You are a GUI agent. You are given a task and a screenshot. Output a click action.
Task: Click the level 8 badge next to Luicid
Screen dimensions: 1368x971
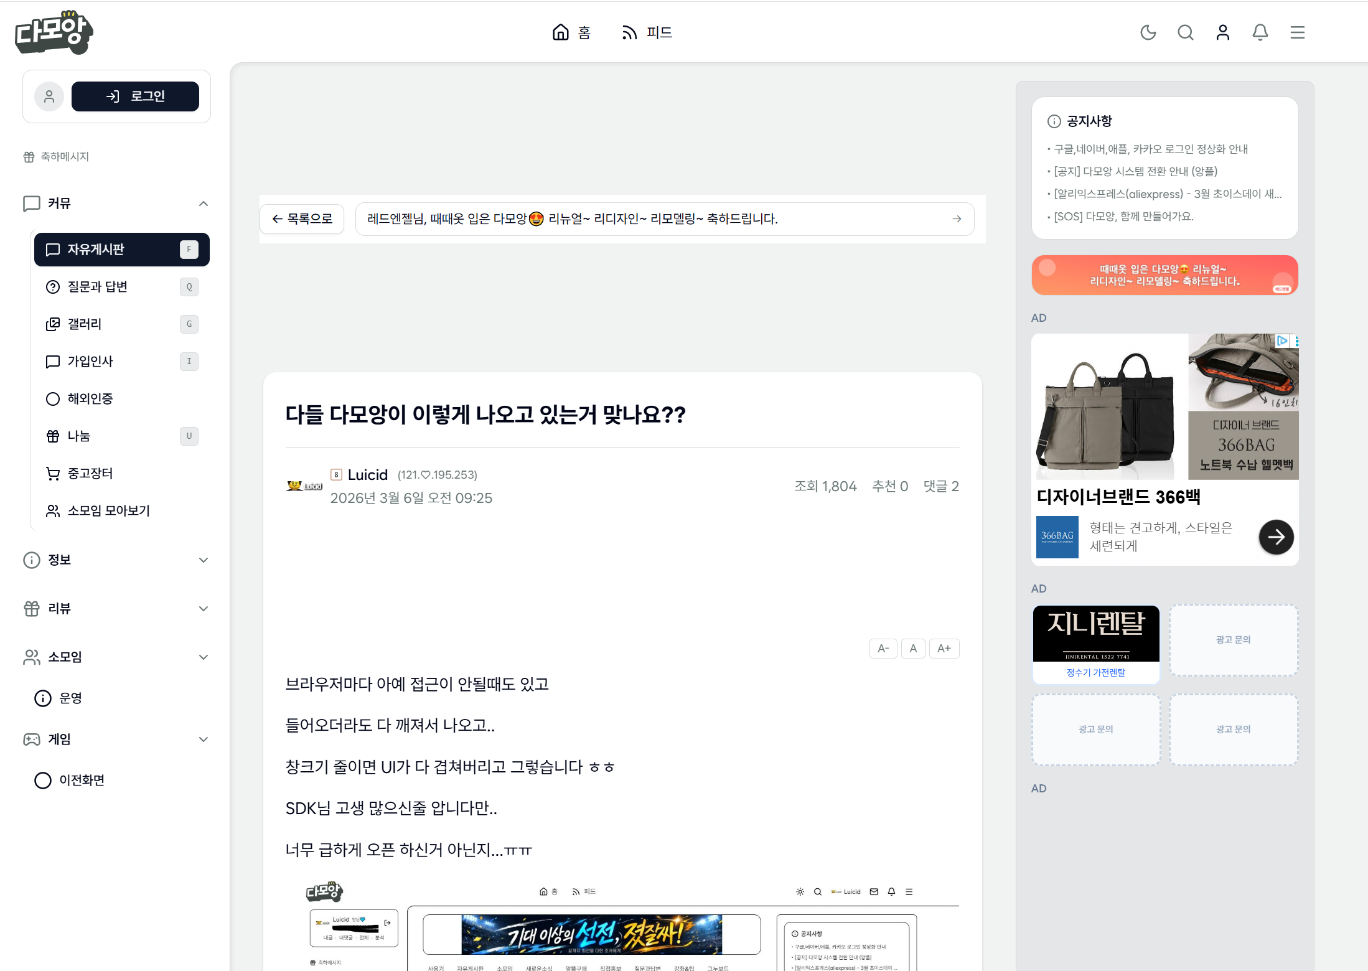336,475
